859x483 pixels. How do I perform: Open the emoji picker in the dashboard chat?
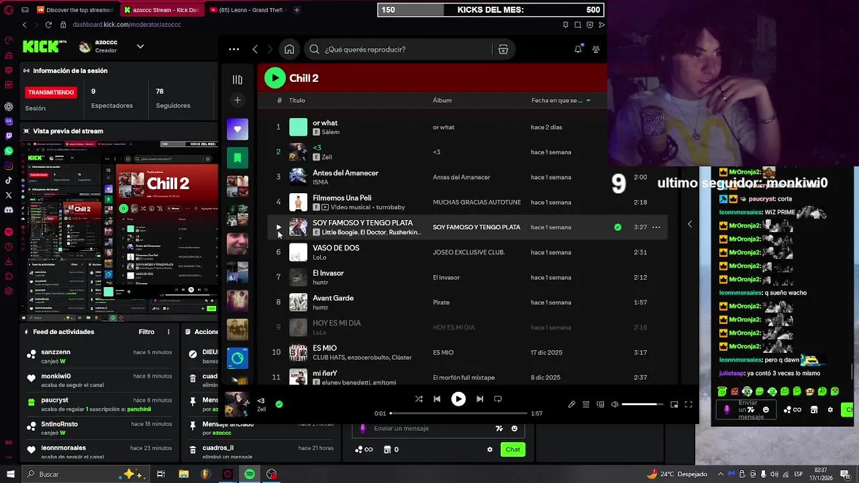point(515,428)
